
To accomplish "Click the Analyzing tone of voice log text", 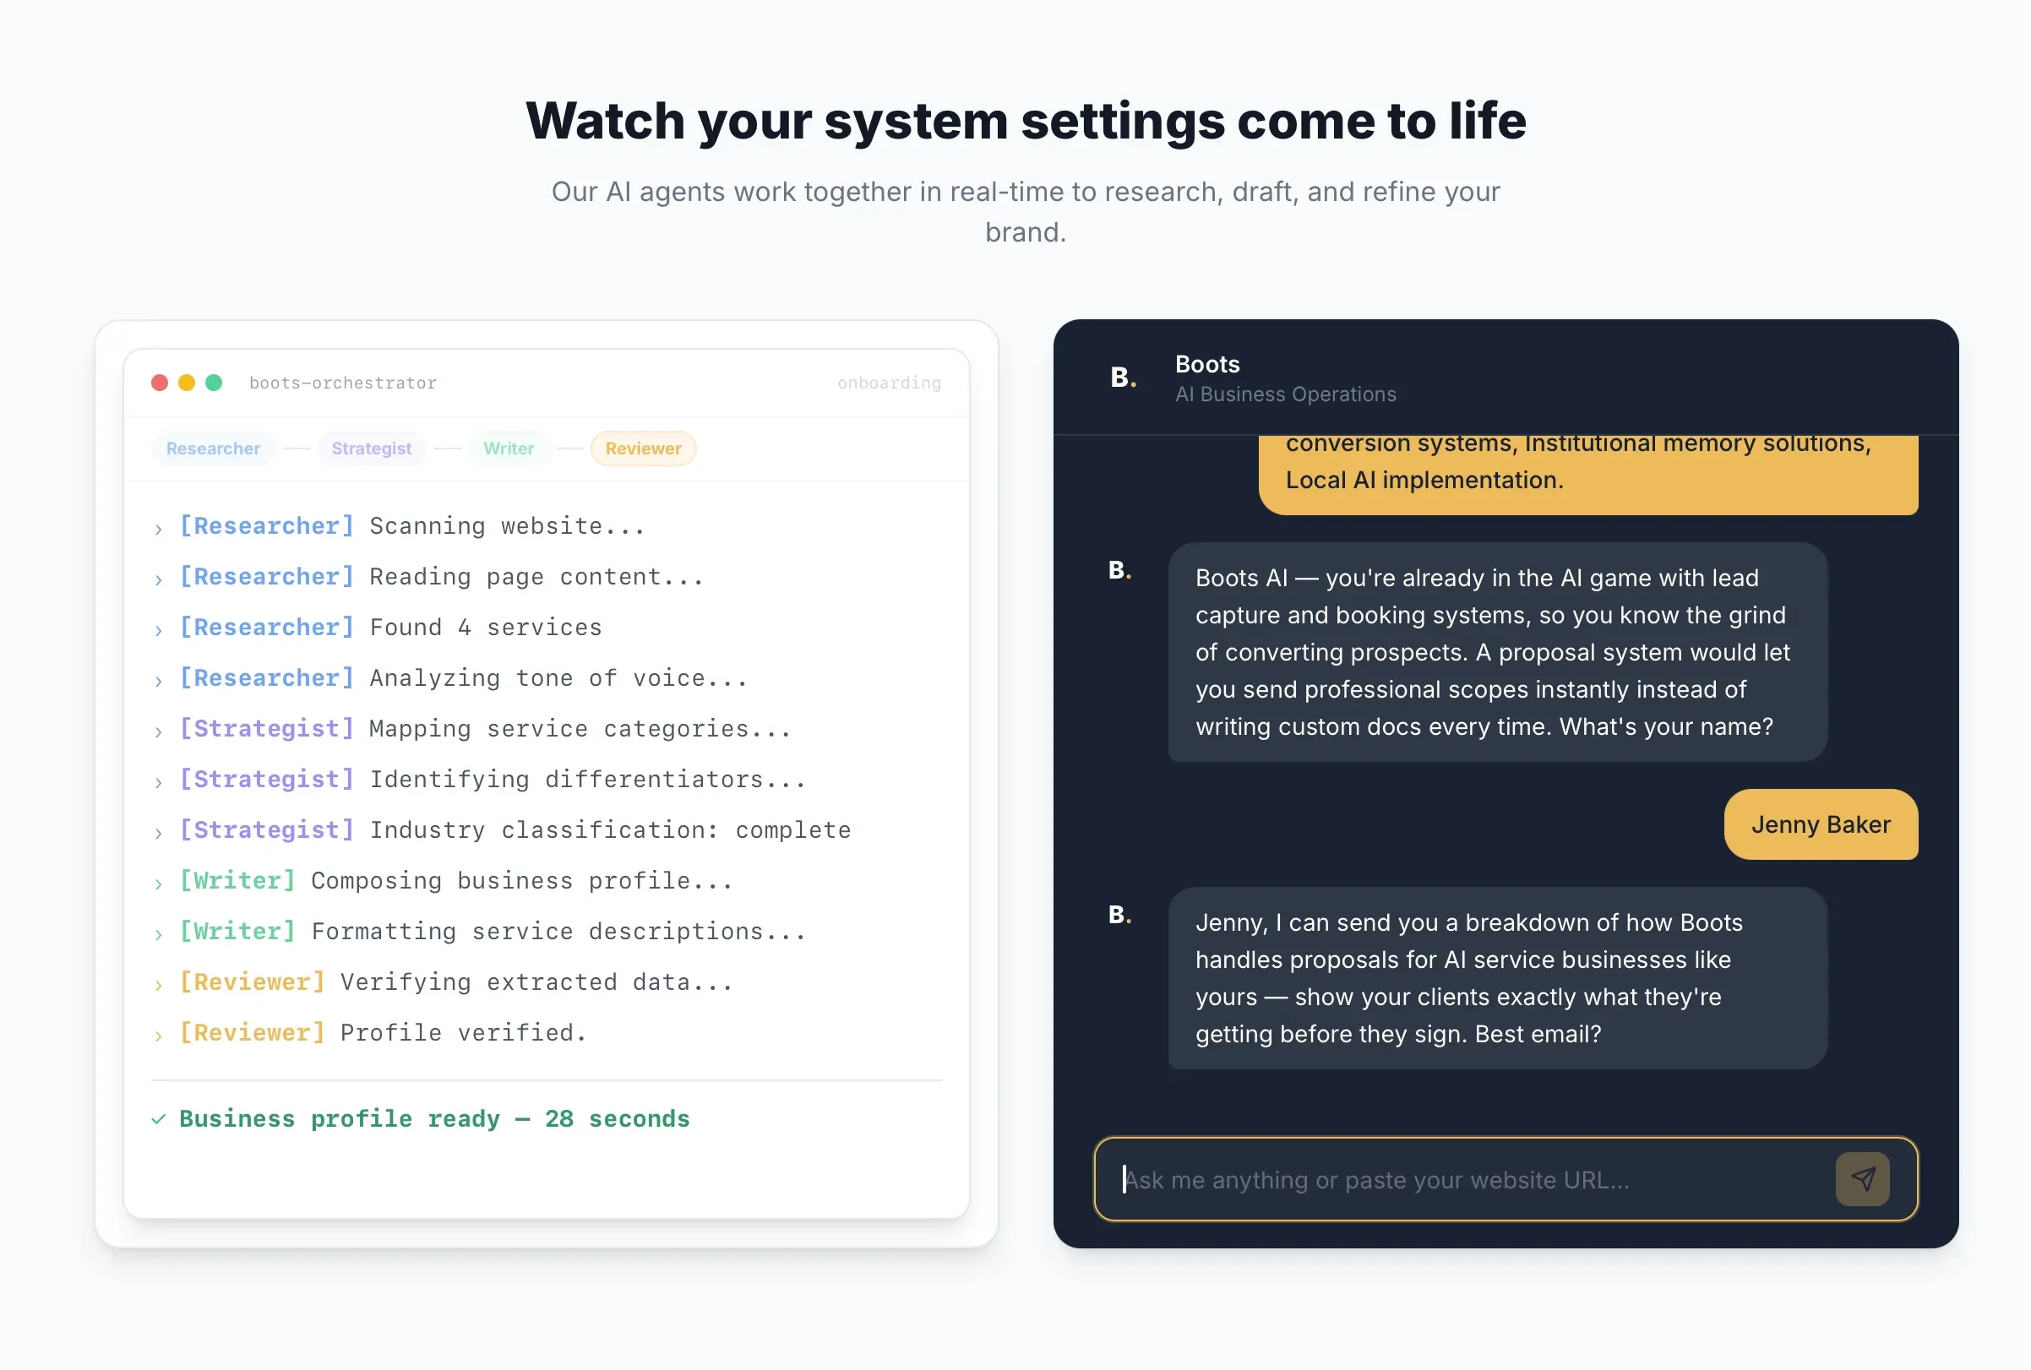I will (558, 678).
